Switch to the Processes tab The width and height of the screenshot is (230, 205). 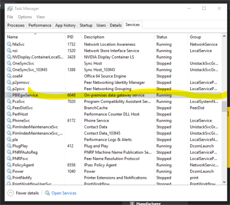[16, 25]
